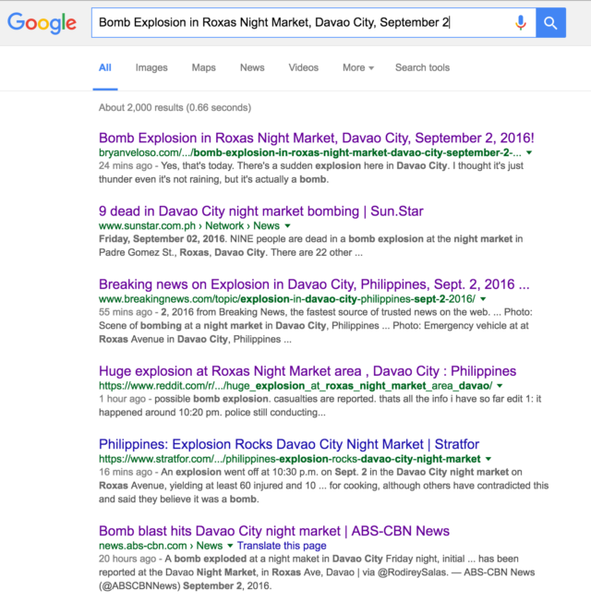
Task: Click www.sunstar.com.ph › Network › News URL
Action: 189,225
